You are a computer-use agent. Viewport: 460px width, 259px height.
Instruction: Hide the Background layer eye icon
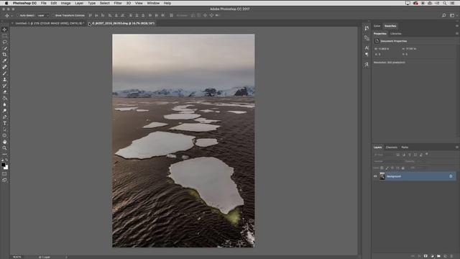coord(375,176)
